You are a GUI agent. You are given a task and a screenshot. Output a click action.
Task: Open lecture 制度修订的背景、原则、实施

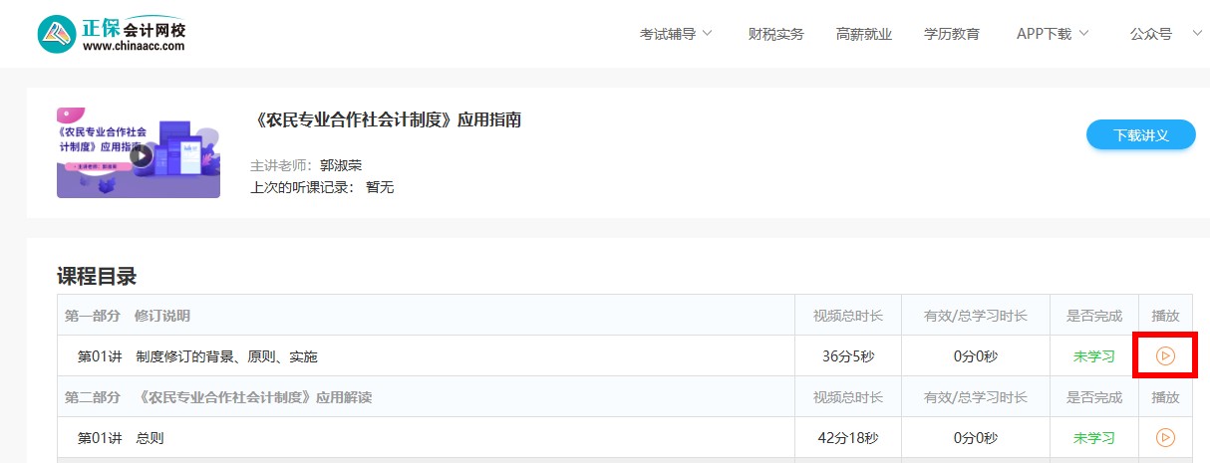226,356
